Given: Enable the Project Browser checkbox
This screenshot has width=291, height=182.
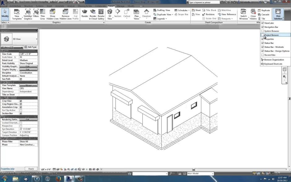Looking at the screenshot, I should 263,35.
